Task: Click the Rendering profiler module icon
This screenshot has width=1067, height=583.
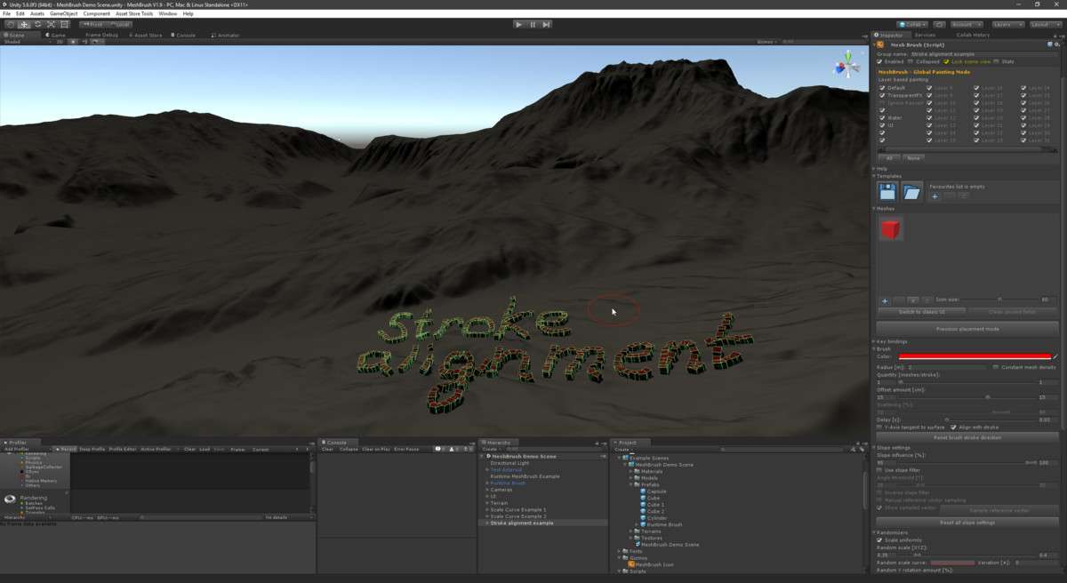Action: (x=10, y=499)
